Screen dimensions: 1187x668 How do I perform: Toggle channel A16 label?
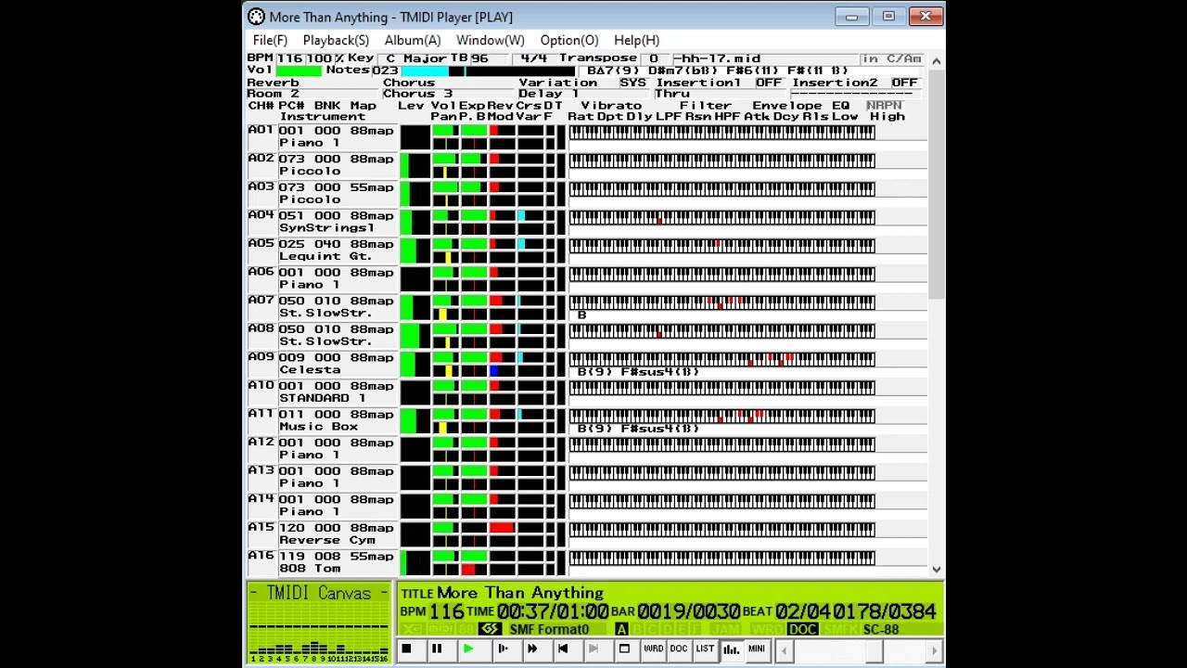[262, 556]
